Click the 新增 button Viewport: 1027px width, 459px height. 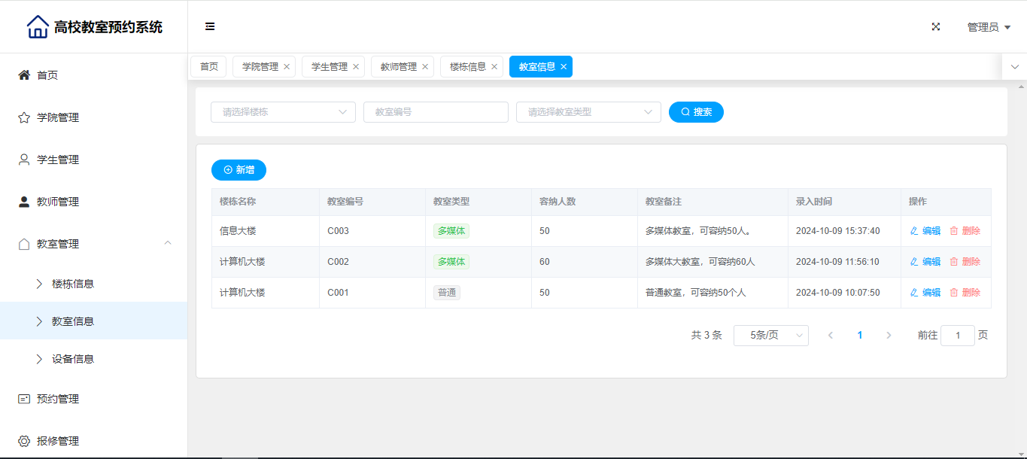tap(239, 170)
